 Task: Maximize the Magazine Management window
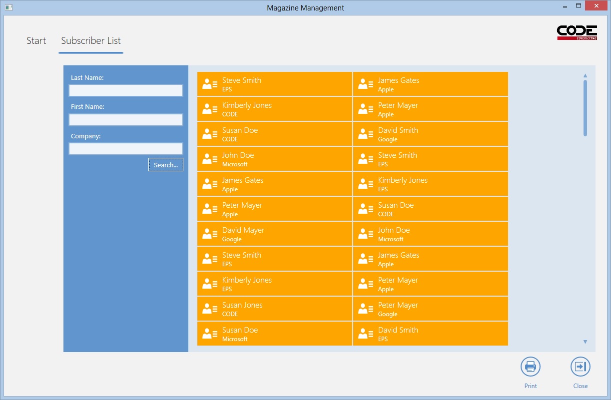point(579,6)
